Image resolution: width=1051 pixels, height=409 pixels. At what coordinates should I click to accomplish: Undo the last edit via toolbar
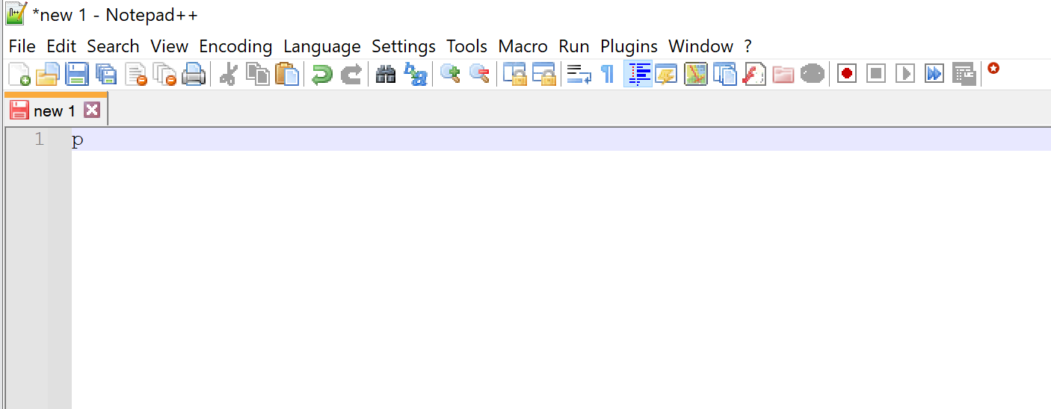click(322, 74)
